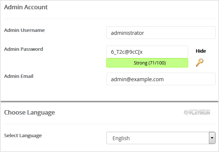
Task: Click the Admin Email label
Action: coord(19,76)
